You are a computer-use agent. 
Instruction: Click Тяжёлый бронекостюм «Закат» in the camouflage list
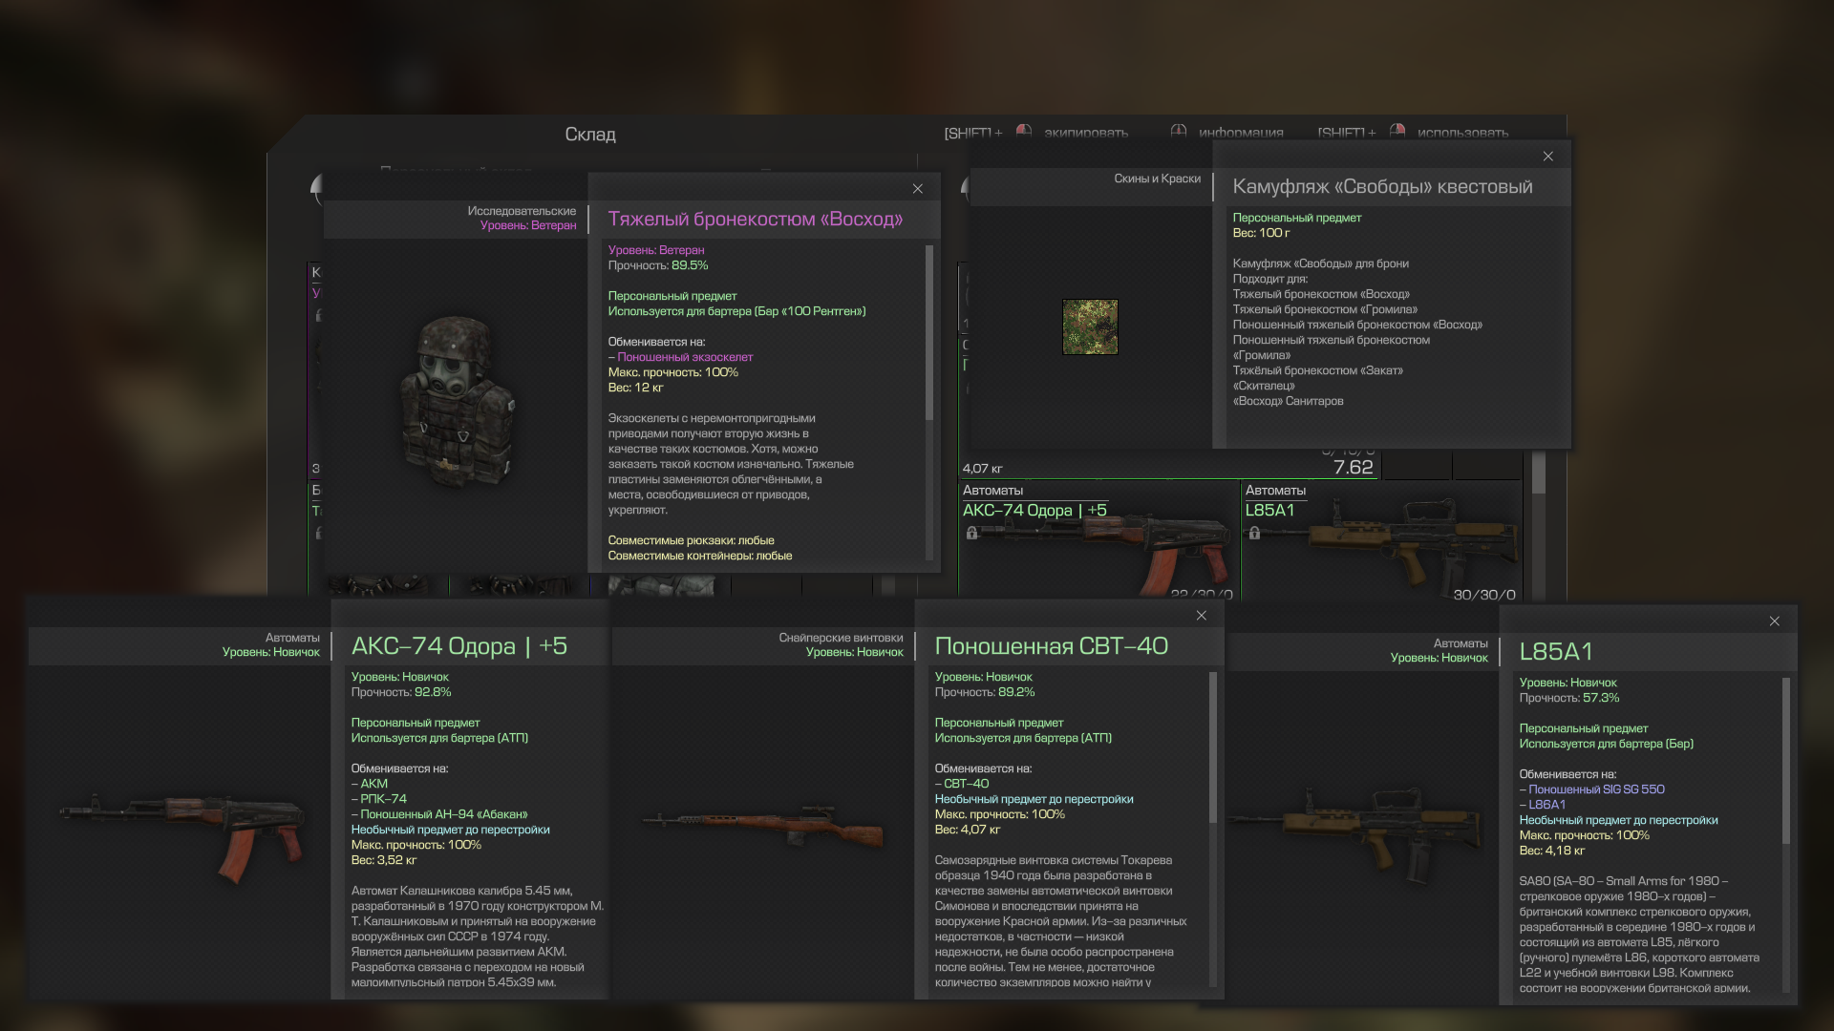click(1317, 370)
